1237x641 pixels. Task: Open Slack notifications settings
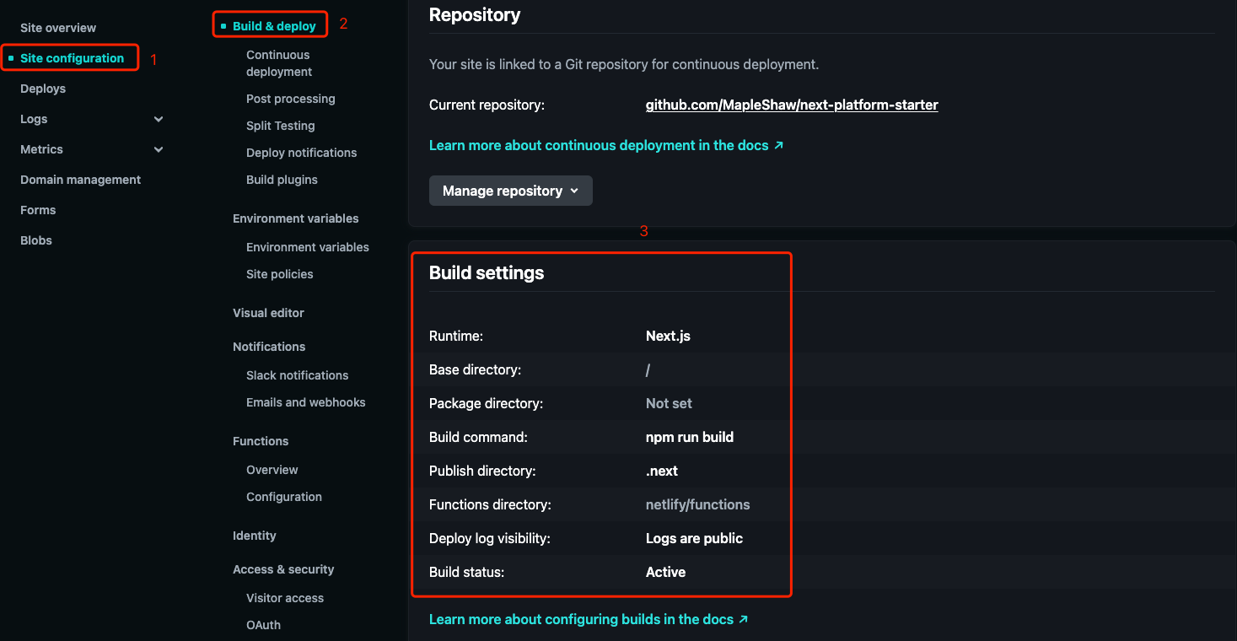[x=297, y=375]
